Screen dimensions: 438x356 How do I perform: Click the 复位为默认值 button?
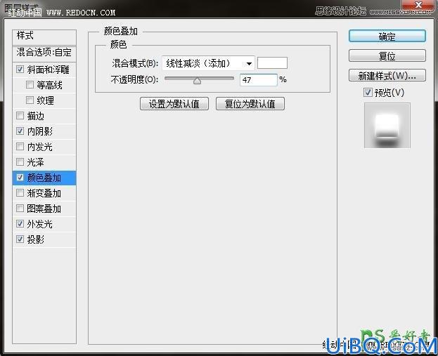250,104
